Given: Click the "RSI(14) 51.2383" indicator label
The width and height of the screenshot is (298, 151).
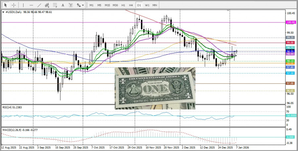Looking at the screenshot, I should 12,107.
